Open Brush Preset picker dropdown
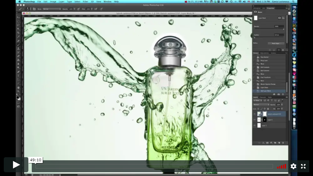This screenshot has width=313, height=176. (x=30, y=9)
